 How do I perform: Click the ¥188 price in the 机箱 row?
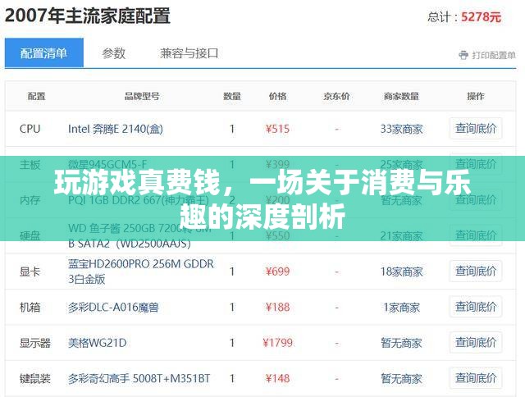[x=277, y=308]
